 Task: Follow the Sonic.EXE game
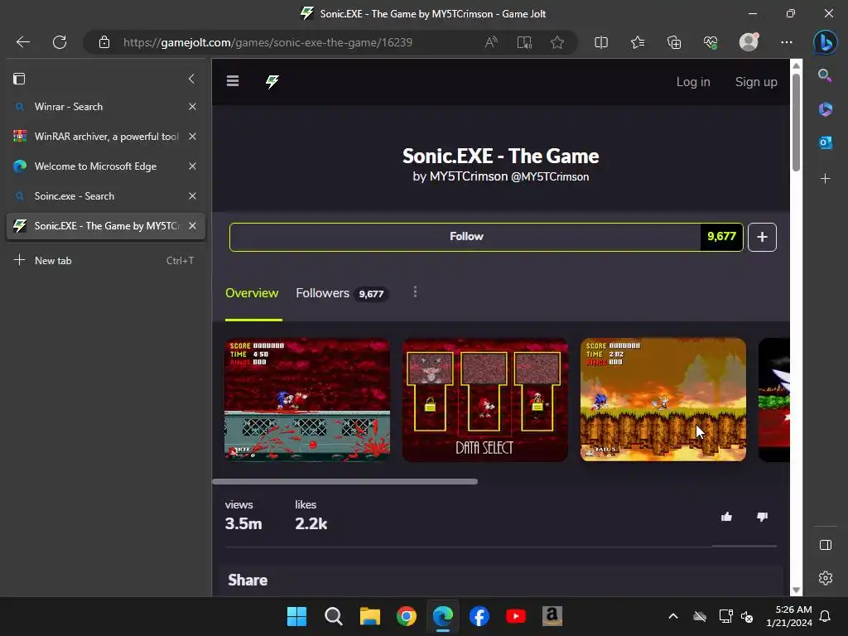465,237
